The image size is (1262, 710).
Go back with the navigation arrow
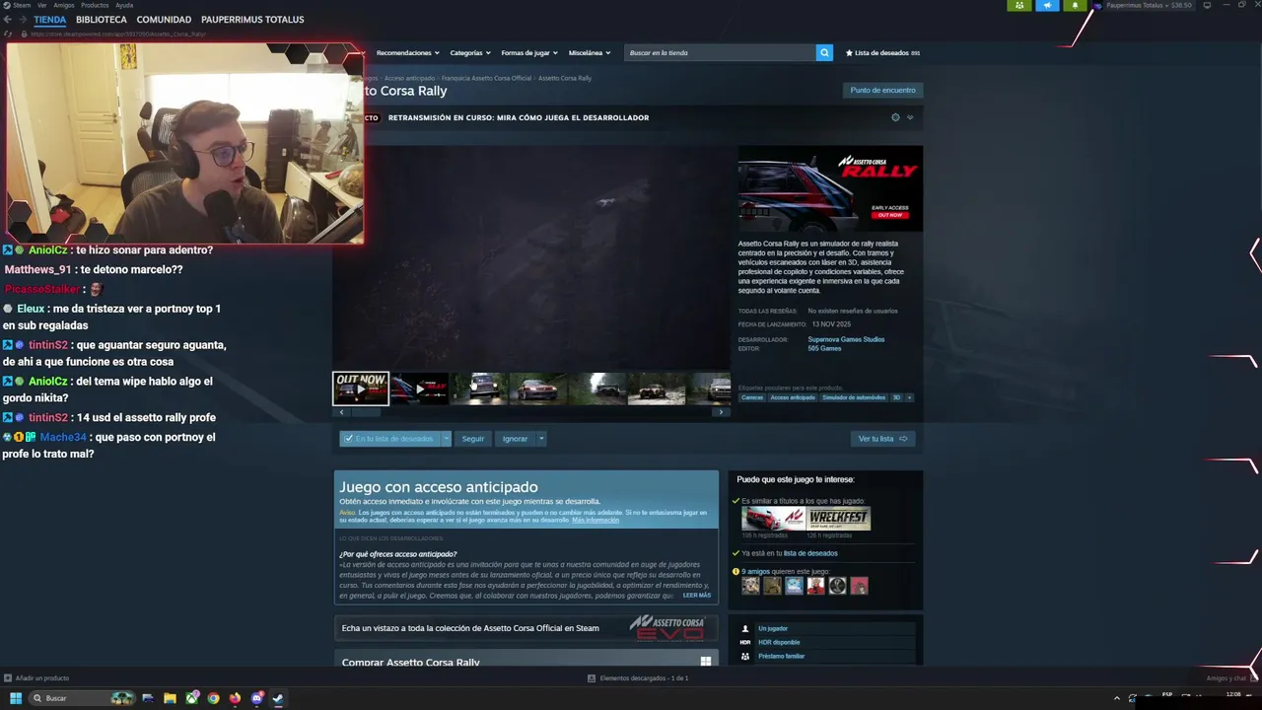(x=9, y=20)
